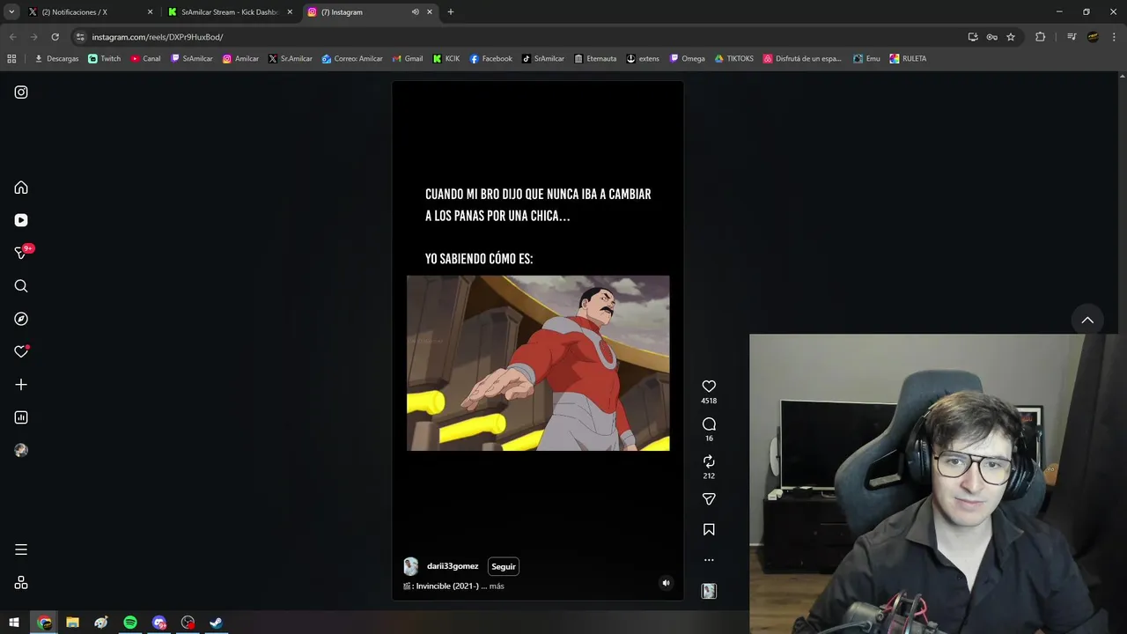The width and height of the screenshot is (1127, 634).
Task: Open the TIKTOKS bookmark
Action: point(733,59)
